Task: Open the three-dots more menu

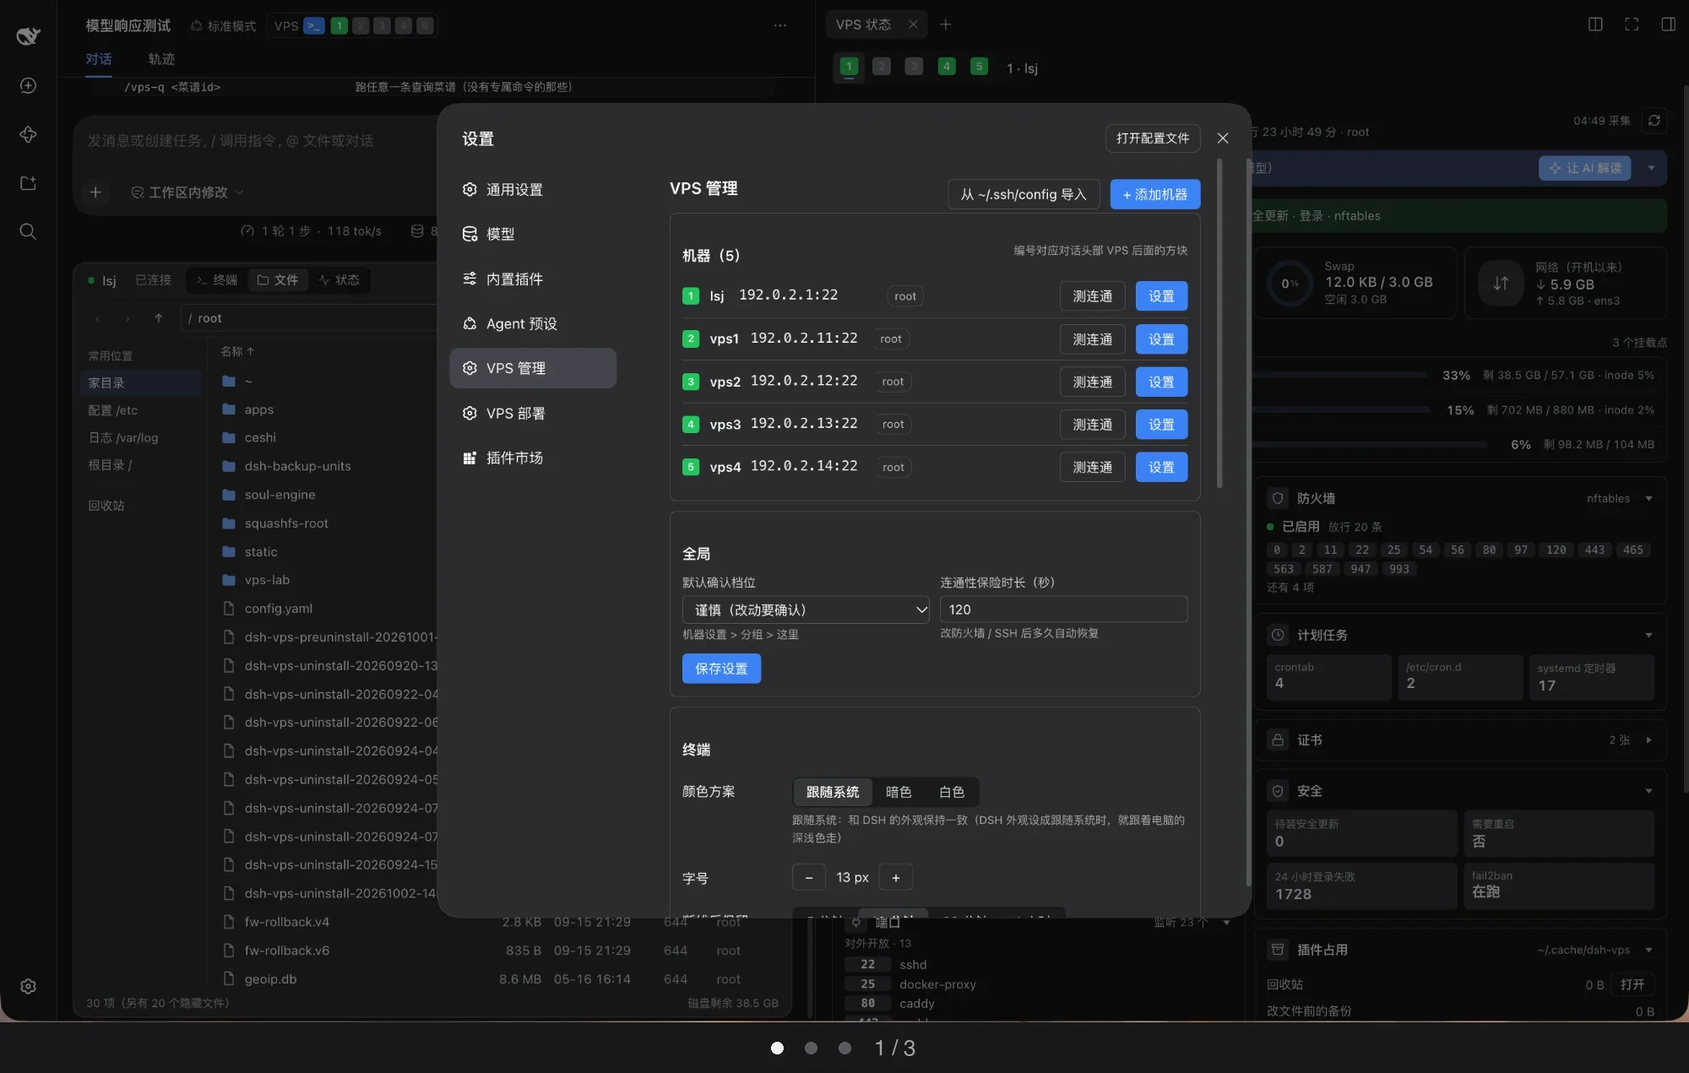Action: [x=780, y=26]
